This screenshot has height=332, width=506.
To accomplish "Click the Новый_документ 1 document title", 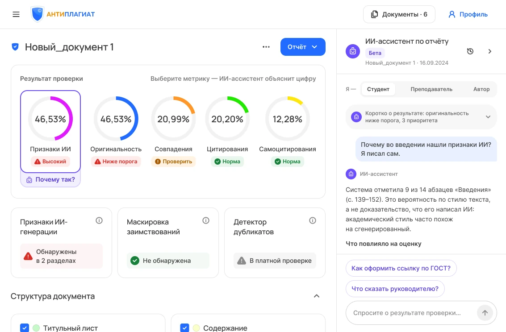I will point(69,47).
